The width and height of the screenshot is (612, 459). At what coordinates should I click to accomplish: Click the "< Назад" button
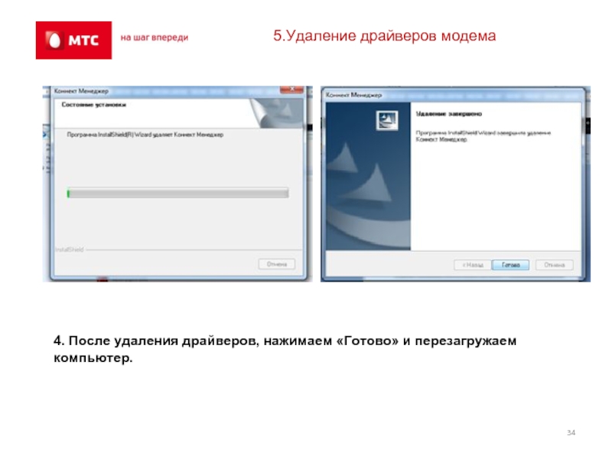(x=472, y=265)
